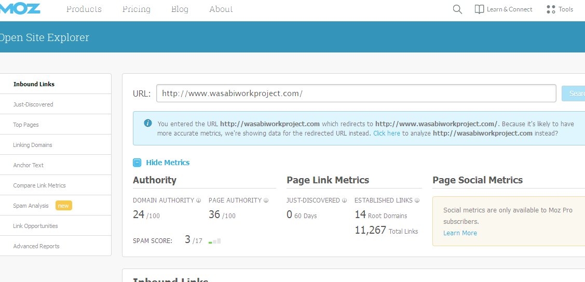Click the '14' root domains value
The height and width of the screenshot is (282, 585).
(360, 214)
